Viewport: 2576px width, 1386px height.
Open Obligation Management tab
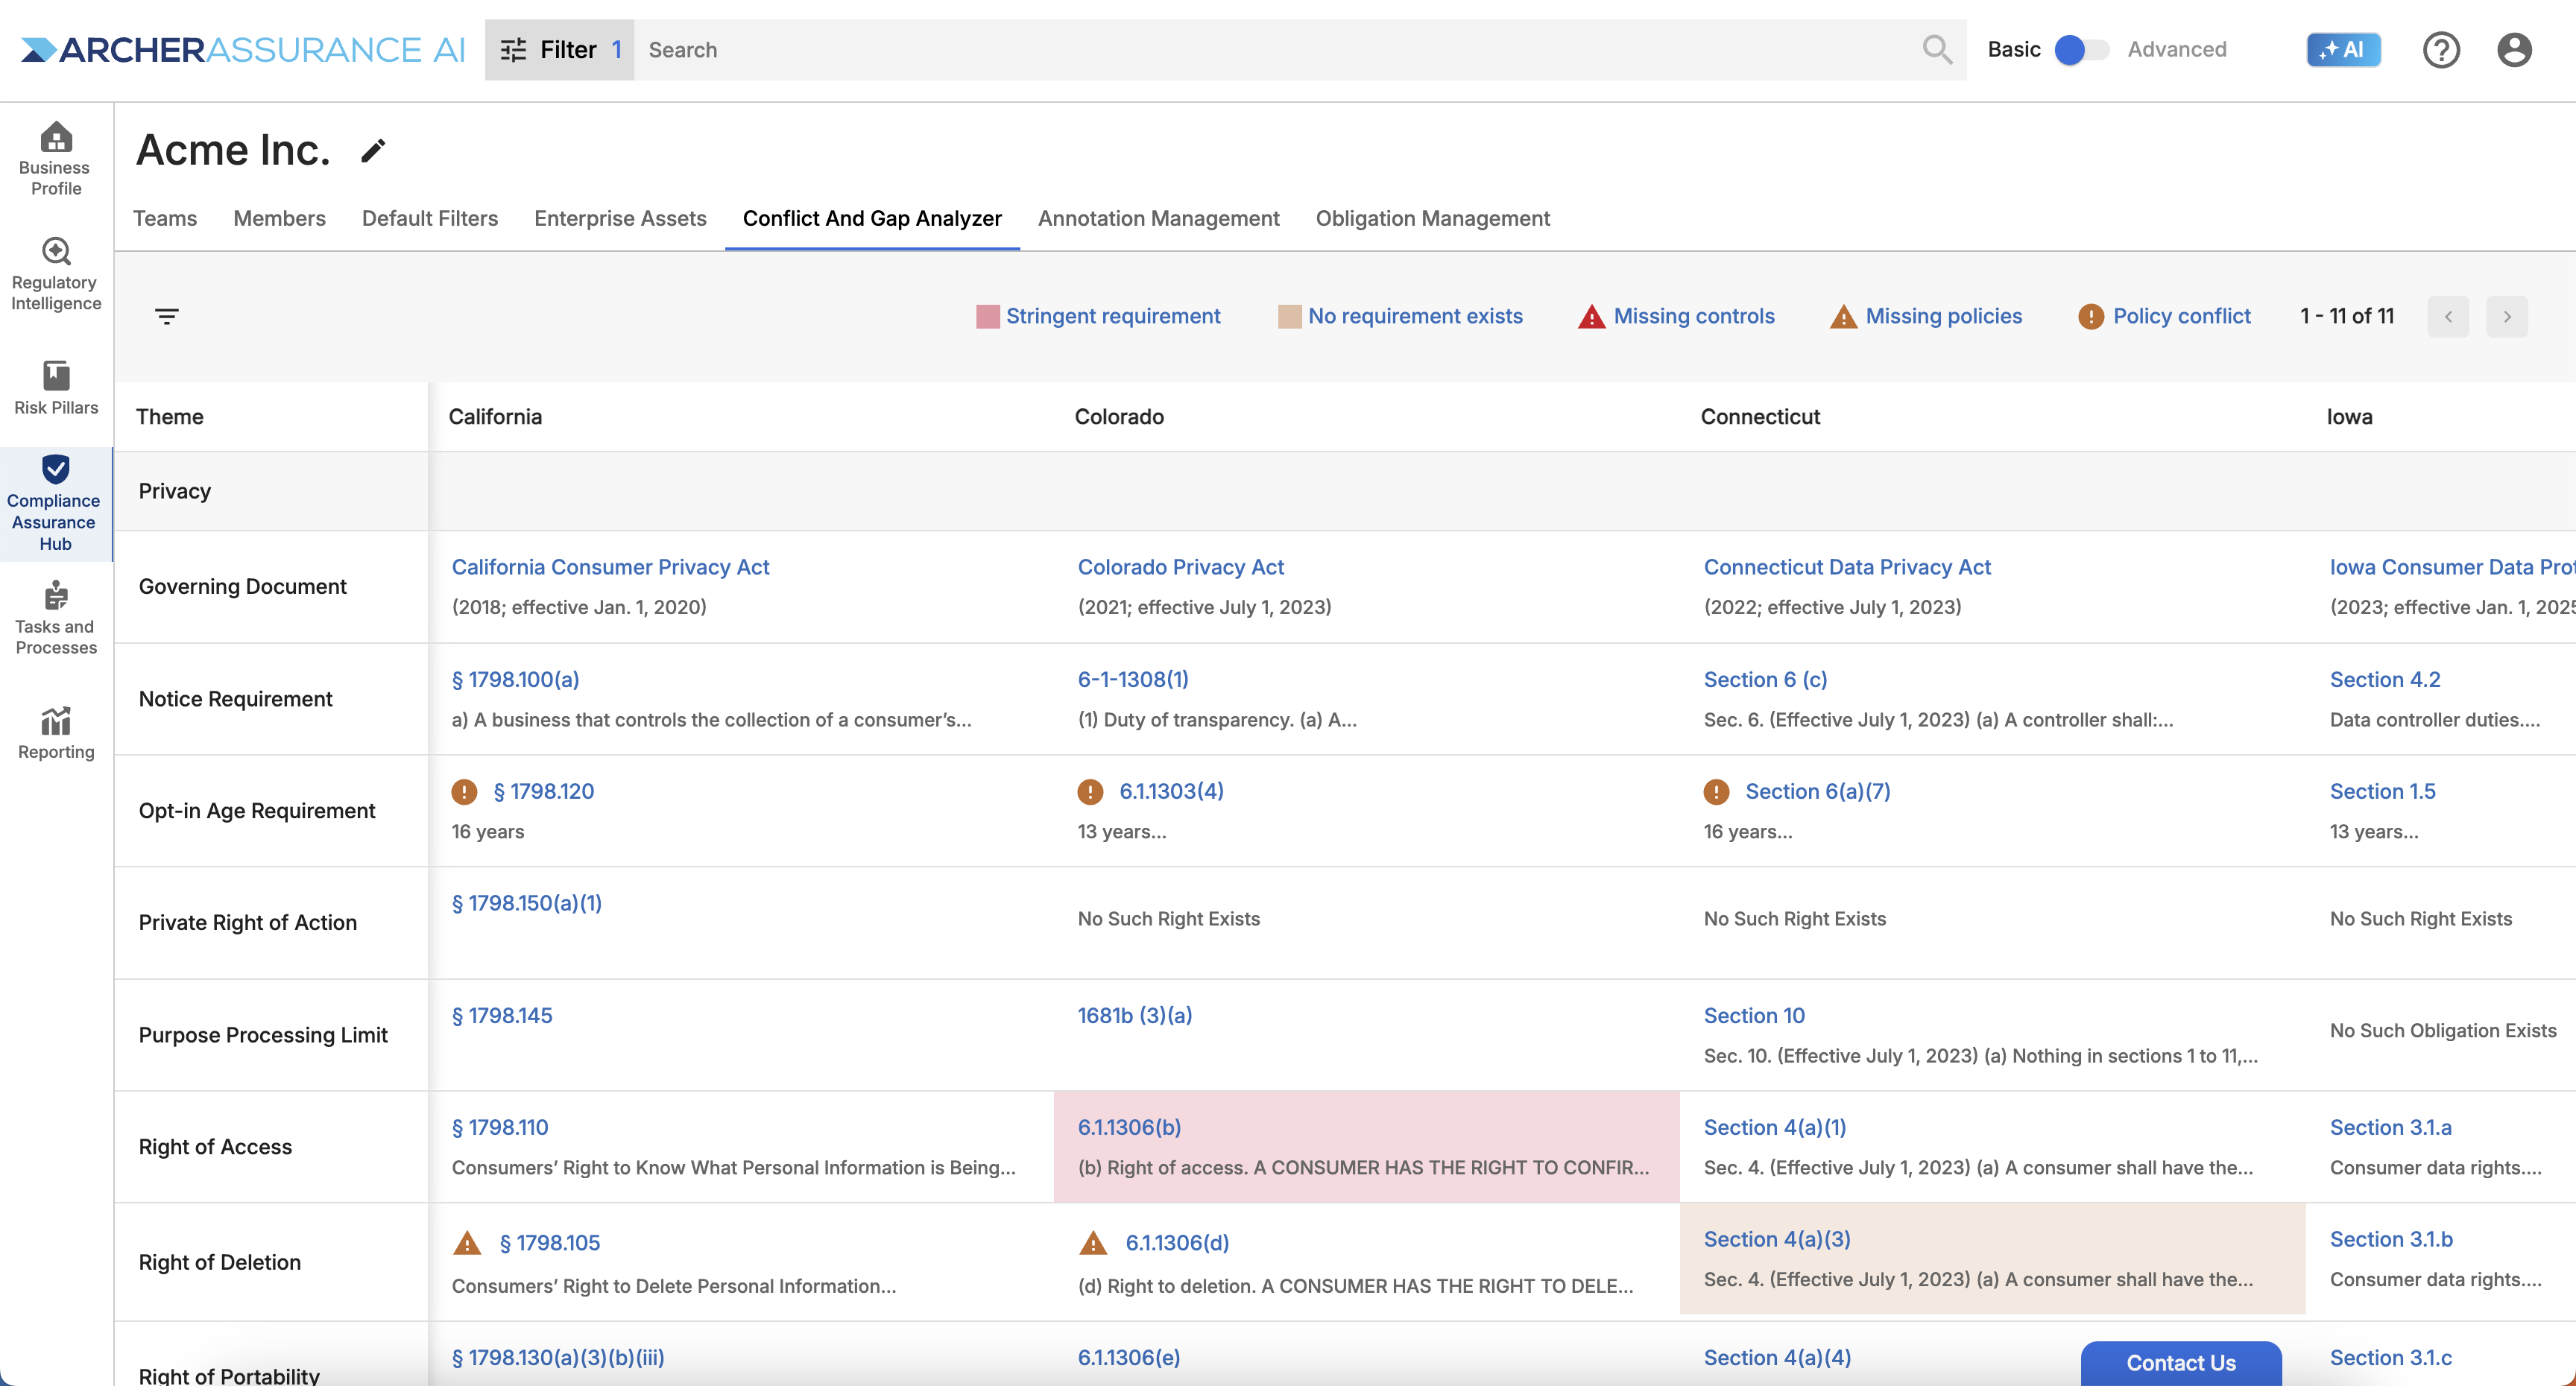point(1432,219)
